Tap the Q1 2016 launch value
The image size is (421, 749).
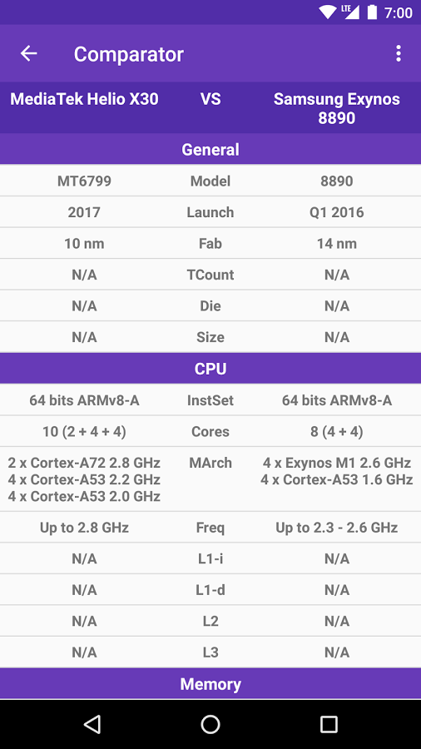336,212
